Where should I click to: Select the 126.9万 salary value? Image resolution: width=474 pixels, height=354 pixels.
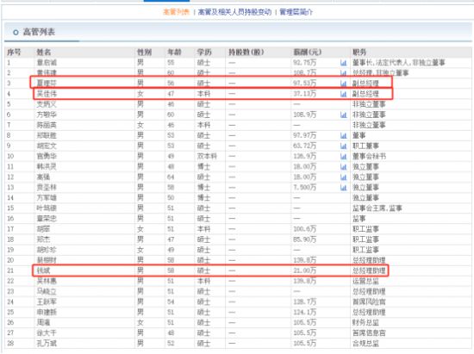click(x=304, y=157)
